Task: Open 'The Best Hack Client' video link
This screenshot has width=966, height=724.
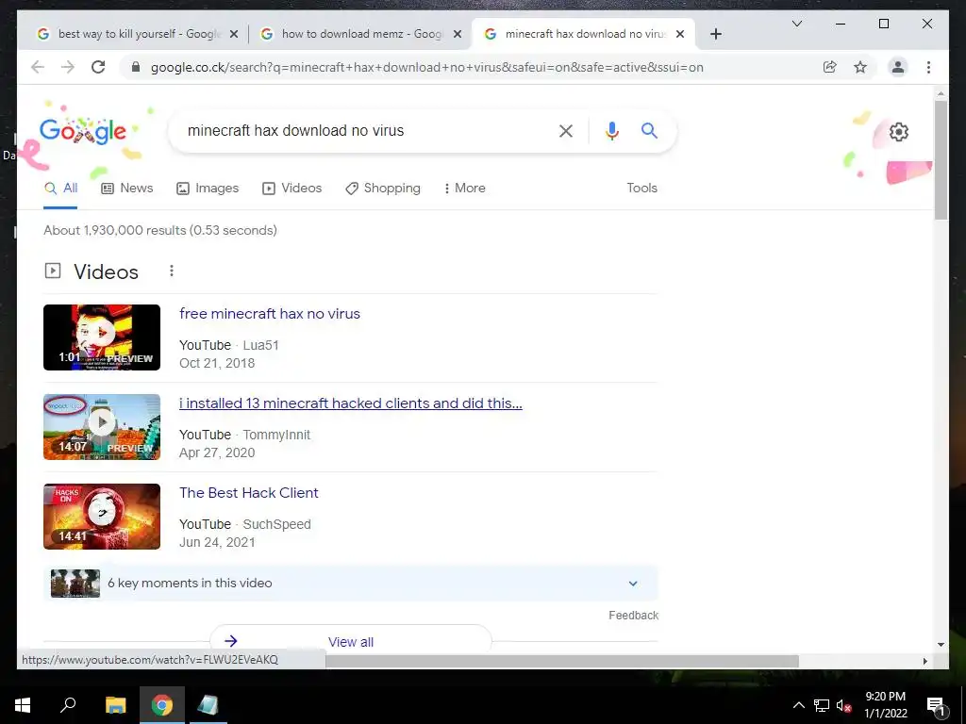Action: tap(249, 492)
